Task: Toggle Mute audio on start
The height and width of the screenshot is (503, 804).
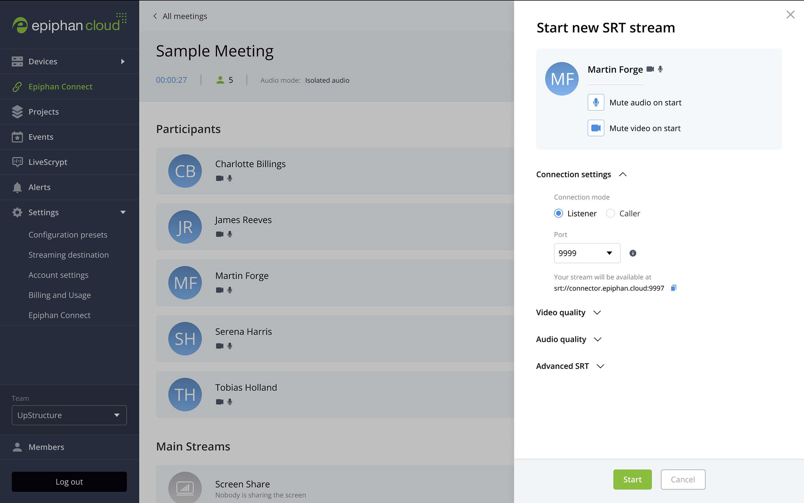Action: (596, 103)
